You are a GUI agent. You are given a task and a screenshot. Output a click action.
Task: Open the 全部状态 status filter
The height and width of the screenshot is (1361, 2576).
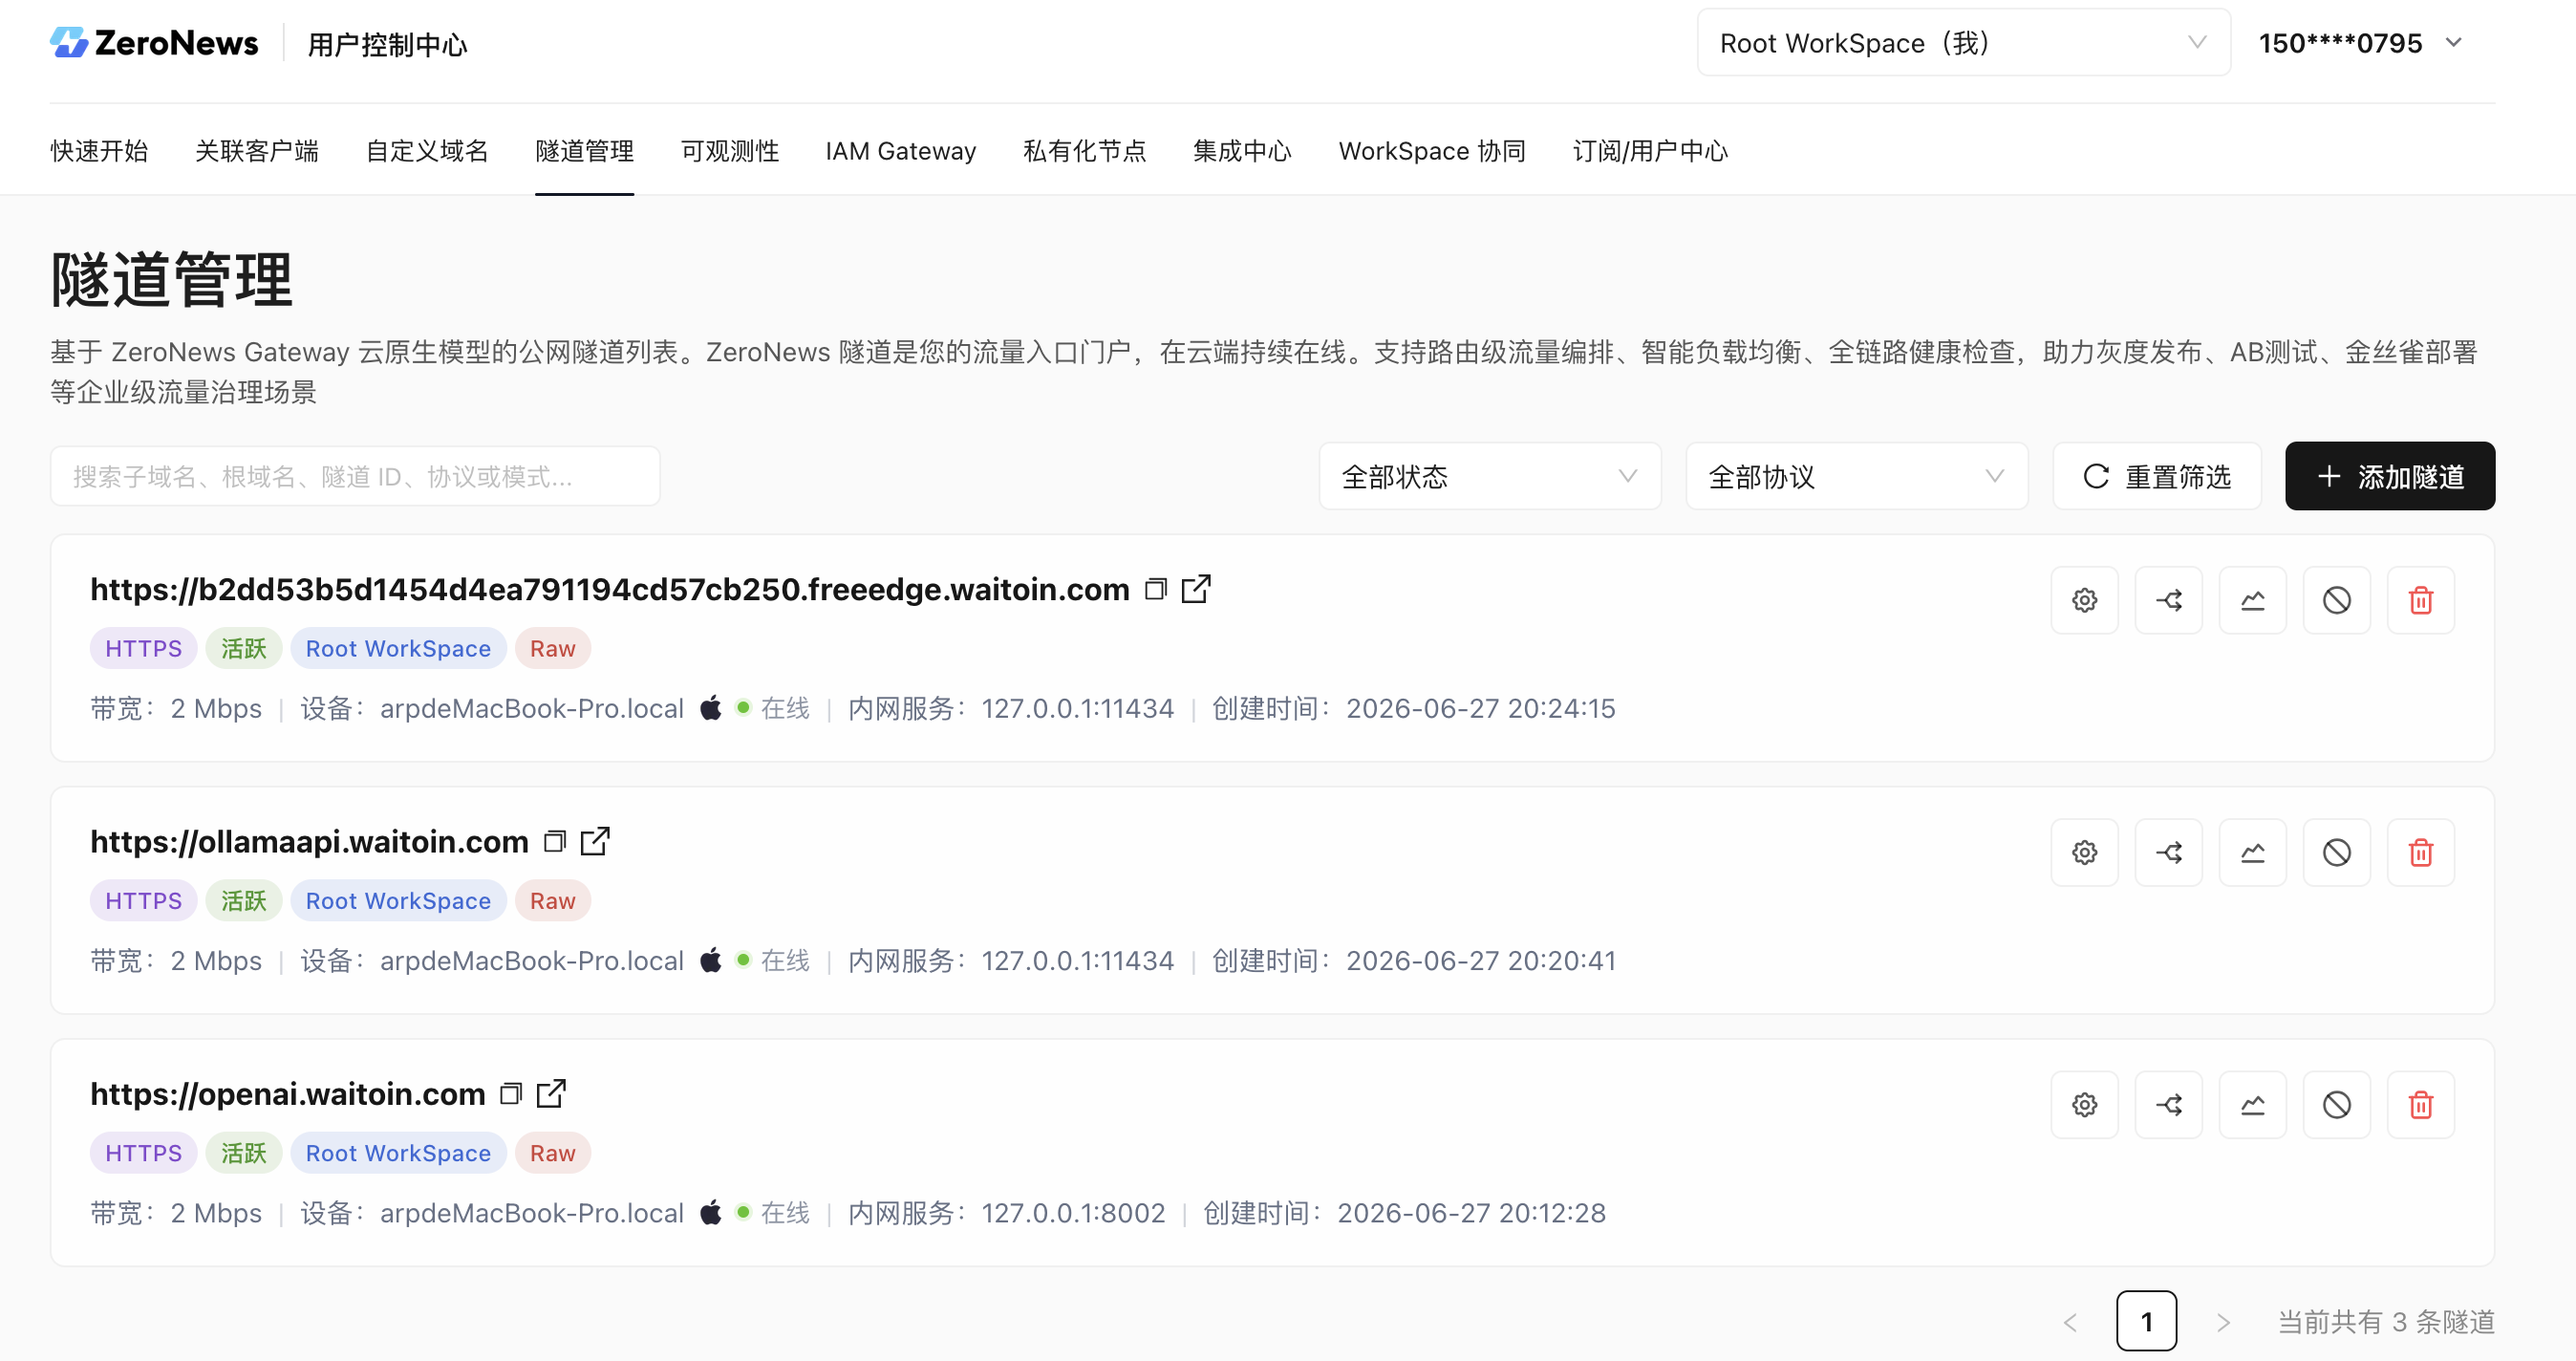point(1490,476)
